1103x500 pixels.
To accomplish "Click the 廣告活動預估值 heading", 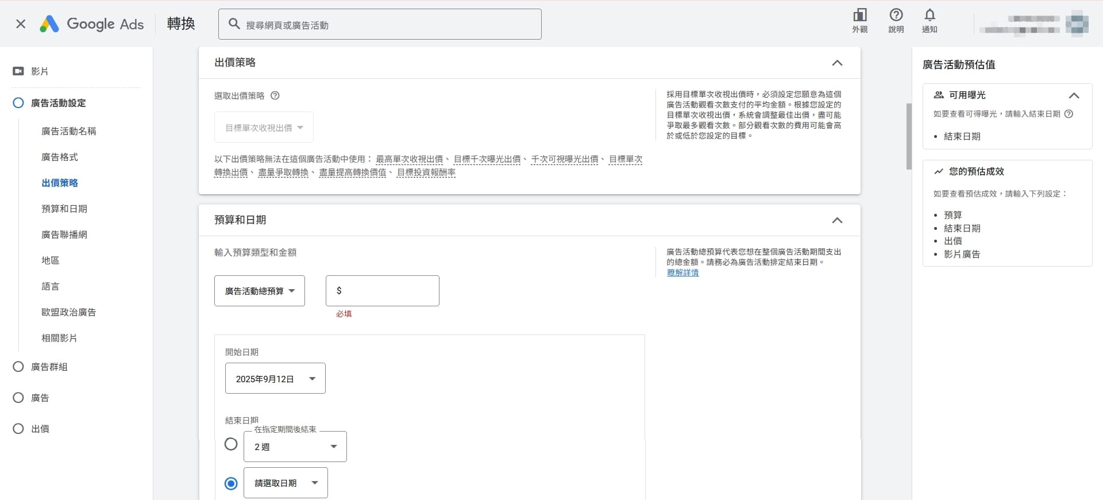I will click(x=959, y=65).
